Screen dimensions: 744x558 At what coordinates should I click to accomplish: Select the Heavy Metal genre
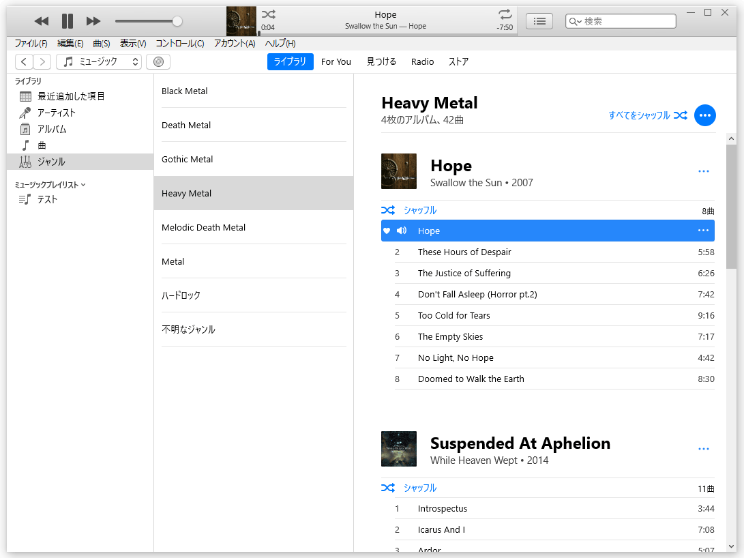tap(254, 193)
